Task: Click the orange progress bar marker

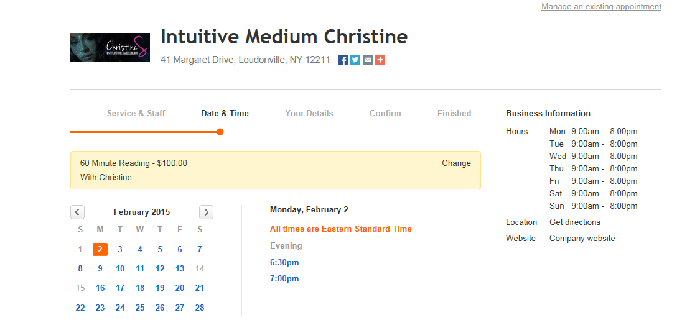Action: point(220,132)
